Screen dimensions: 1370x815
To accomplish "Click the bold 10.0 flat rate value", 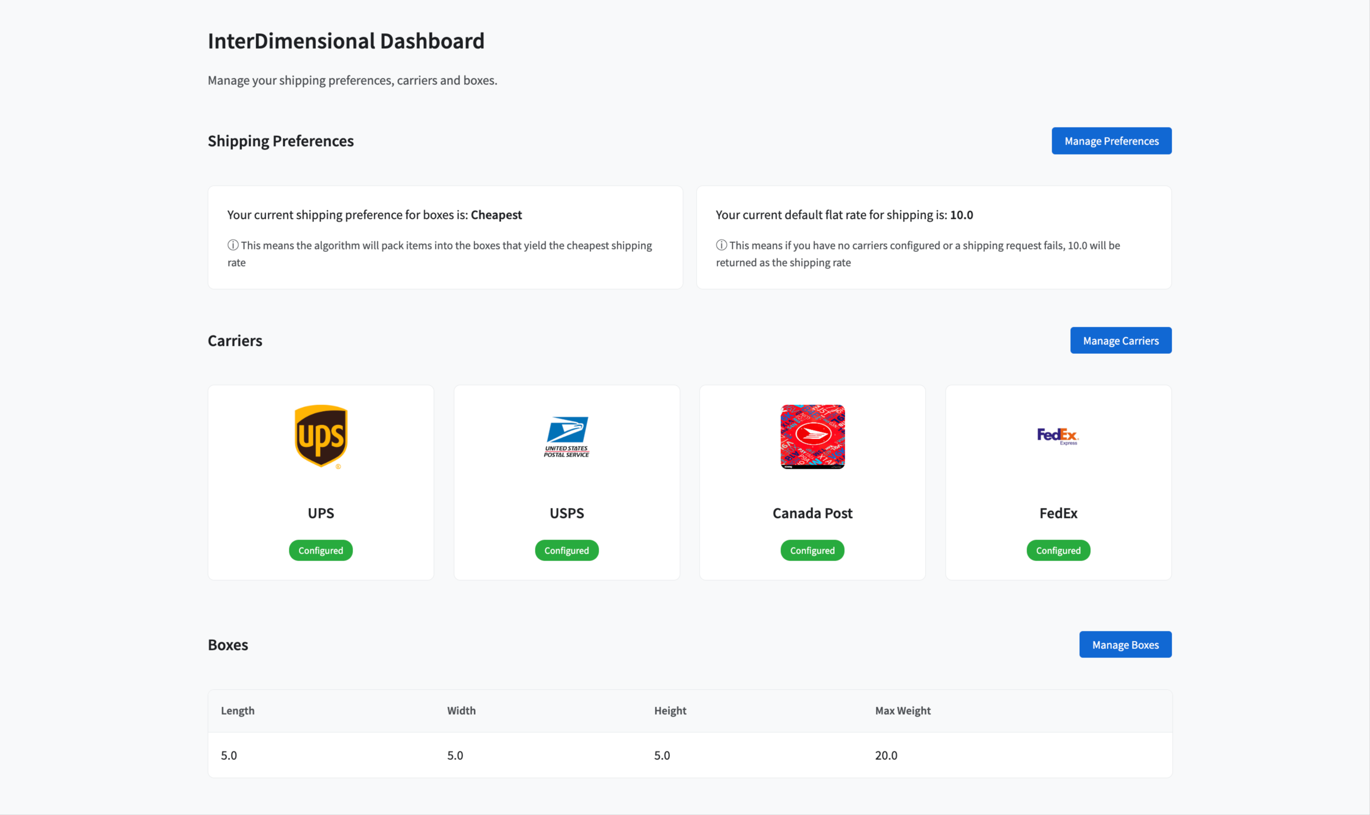I will coord(961,215).
